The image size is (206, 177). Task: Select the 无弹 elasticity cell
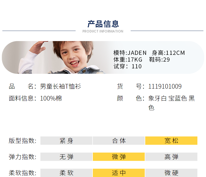[x=66, y=157]
